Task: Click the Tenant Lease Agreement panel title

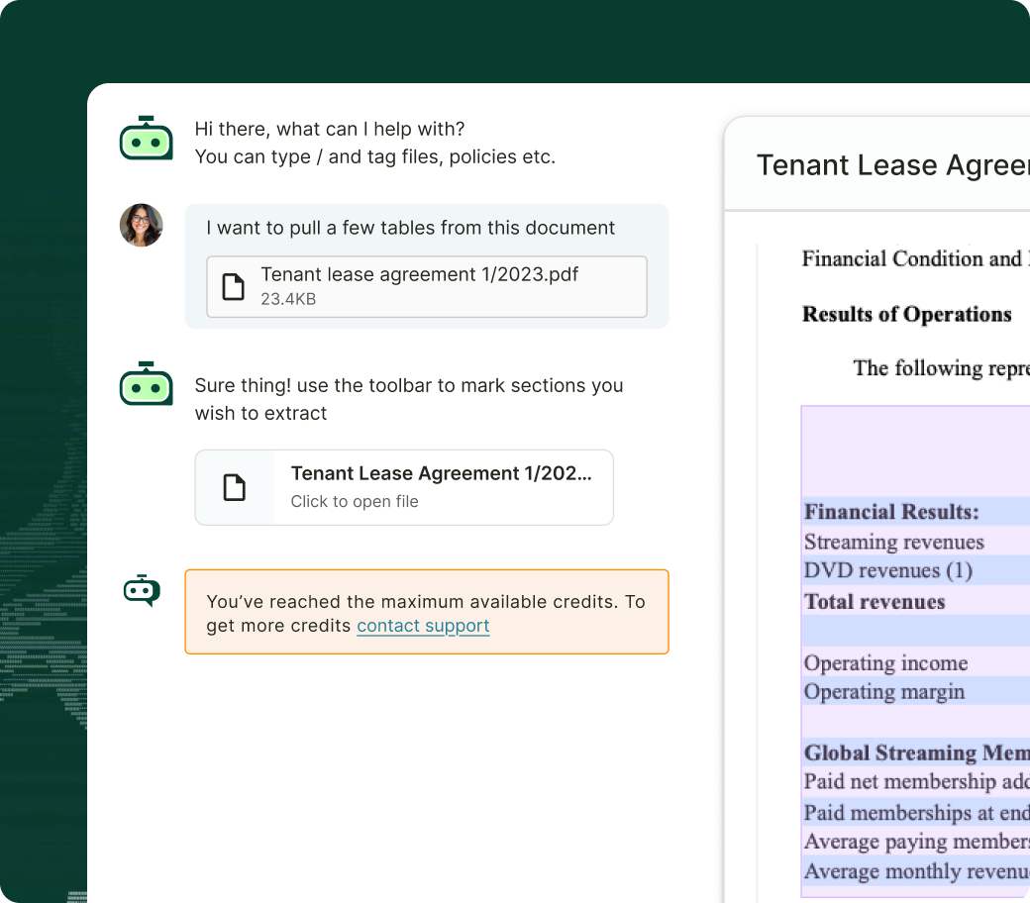Action: coord(892,164)
